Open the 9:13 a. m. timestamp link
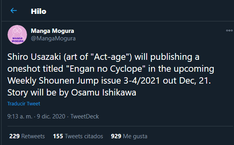Image resolution: width=234 pixels, height=145 pixels. click(20, 116)
